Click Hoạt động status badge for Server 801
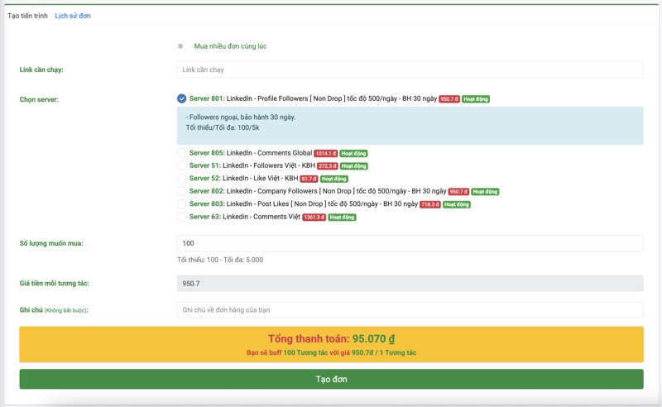 [x=476, y=99]
